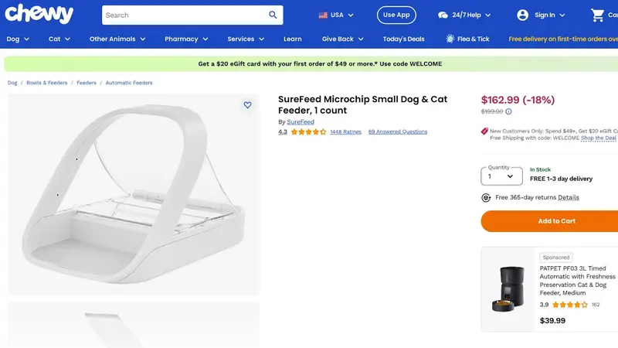Click the star rating icons
The image size is (618, 348).
click(308, 132)
